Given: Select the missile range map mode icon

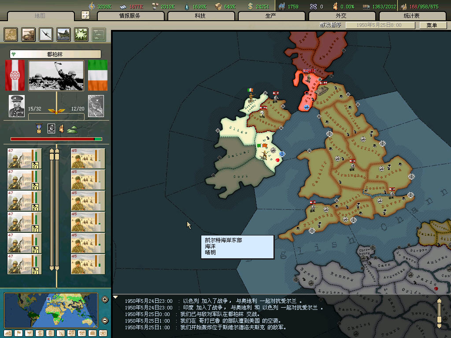Looking at the screenshot, I should (x=61, y=333).
